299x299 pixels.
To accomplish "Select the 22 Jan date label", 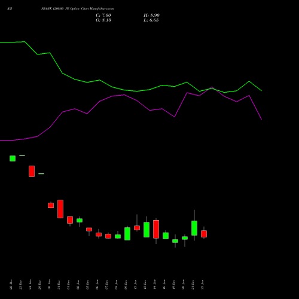I will (202, 285).
